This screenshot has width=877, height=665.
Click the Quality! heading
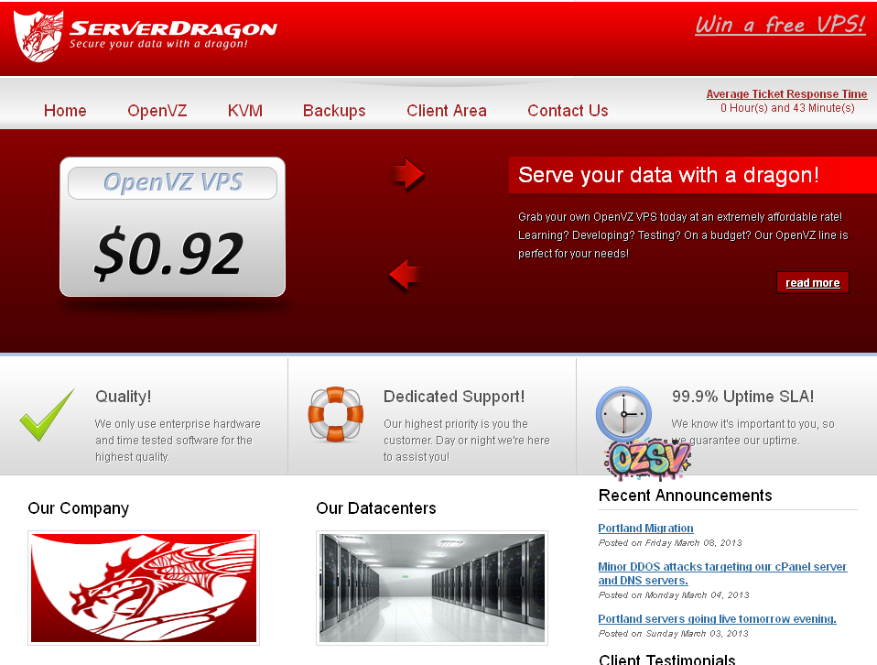click(x=123, y=397)
